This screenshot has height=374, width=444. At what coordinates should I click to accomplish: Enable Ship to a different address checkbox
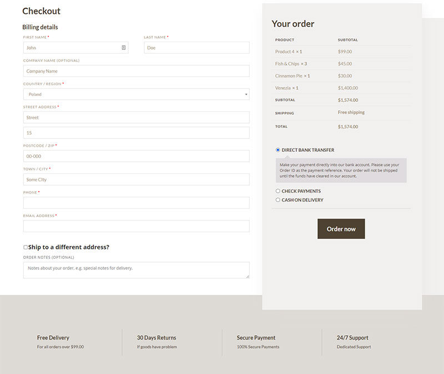coord(26,247)
